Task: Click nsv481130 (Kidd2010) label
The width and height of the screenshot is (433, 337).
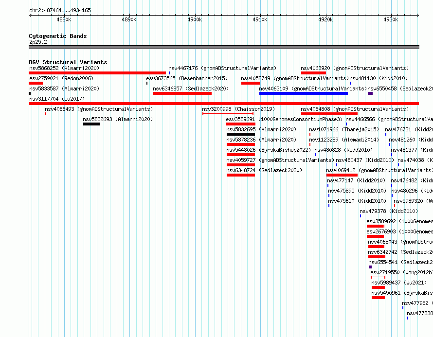Action: click(379, 78)
